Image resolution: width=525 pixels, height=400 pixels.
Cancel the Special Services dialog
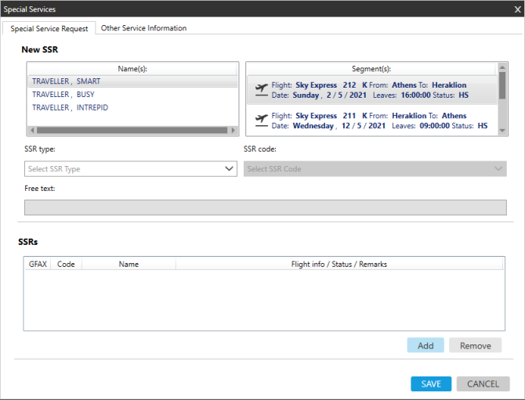point(483,384)
